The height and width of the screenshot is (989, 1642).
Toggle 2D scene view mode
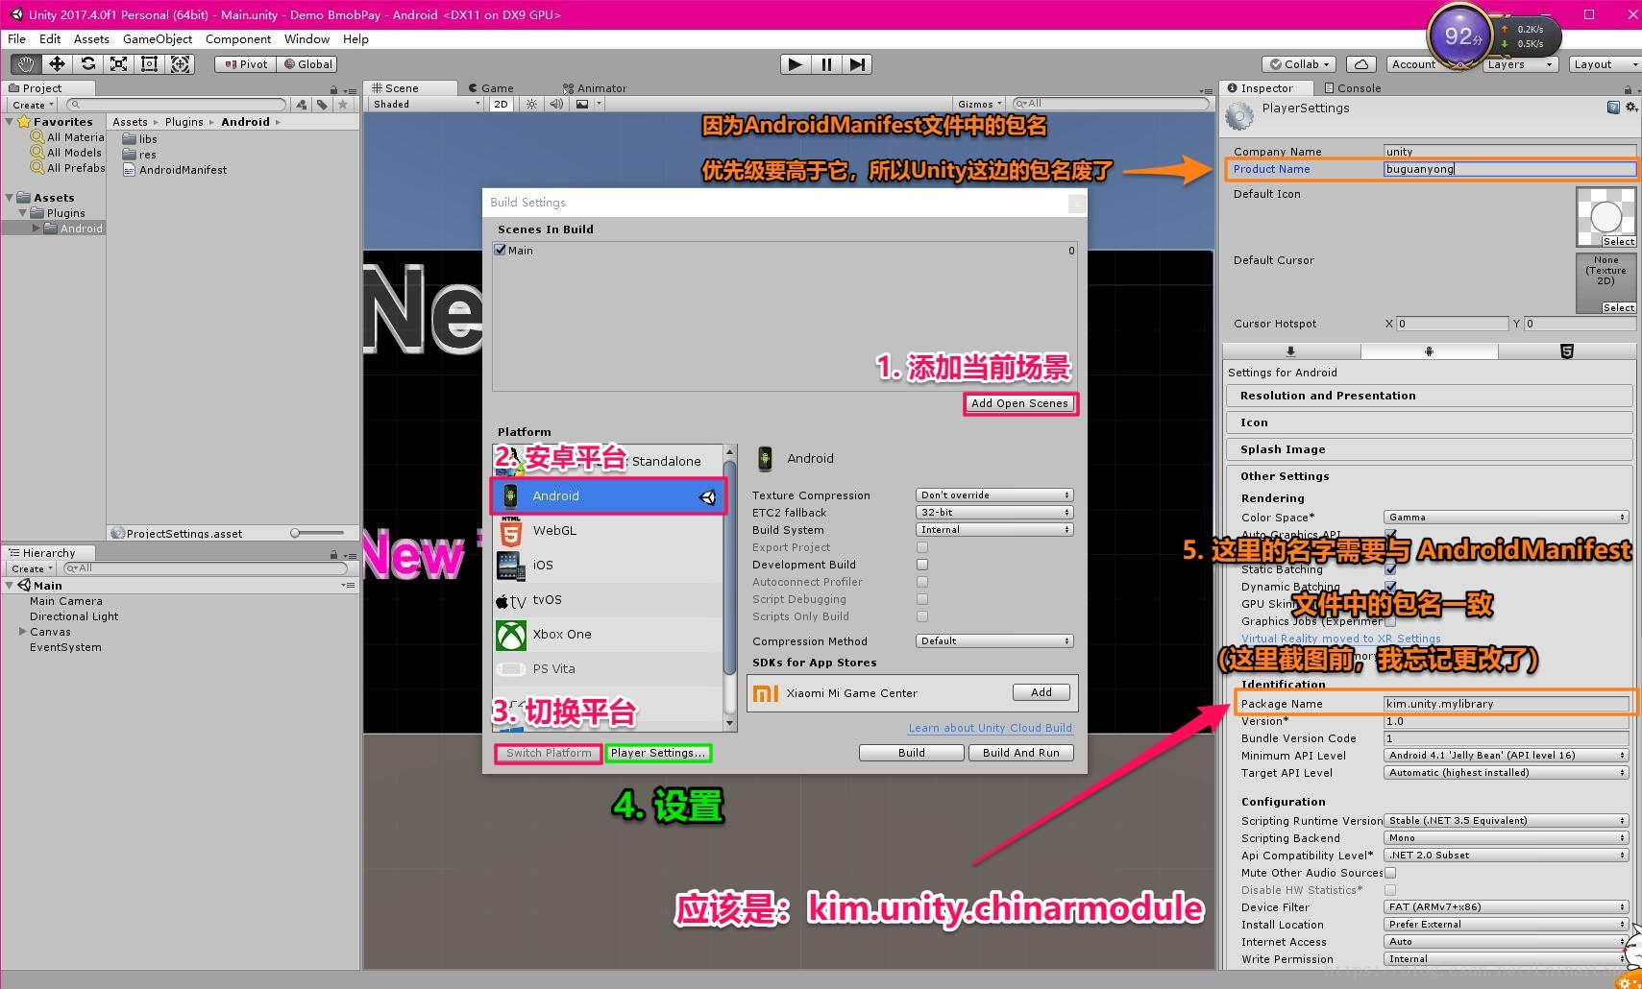pyautogui.click(x=501, y=104)
